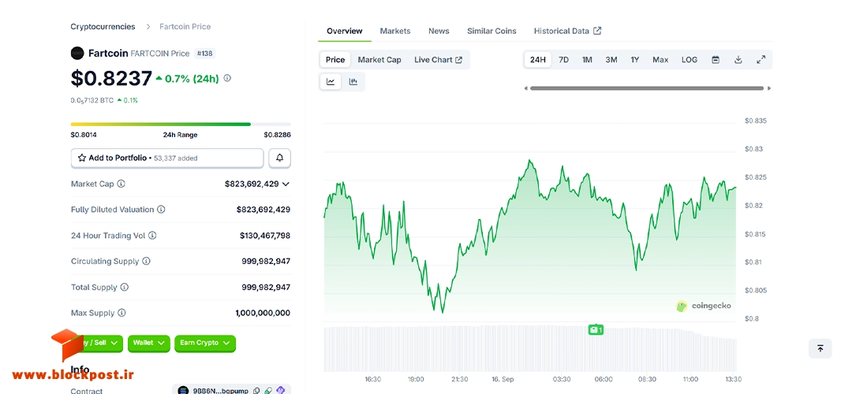Click the 1,000,000,000 max supply value

(263, 313)
